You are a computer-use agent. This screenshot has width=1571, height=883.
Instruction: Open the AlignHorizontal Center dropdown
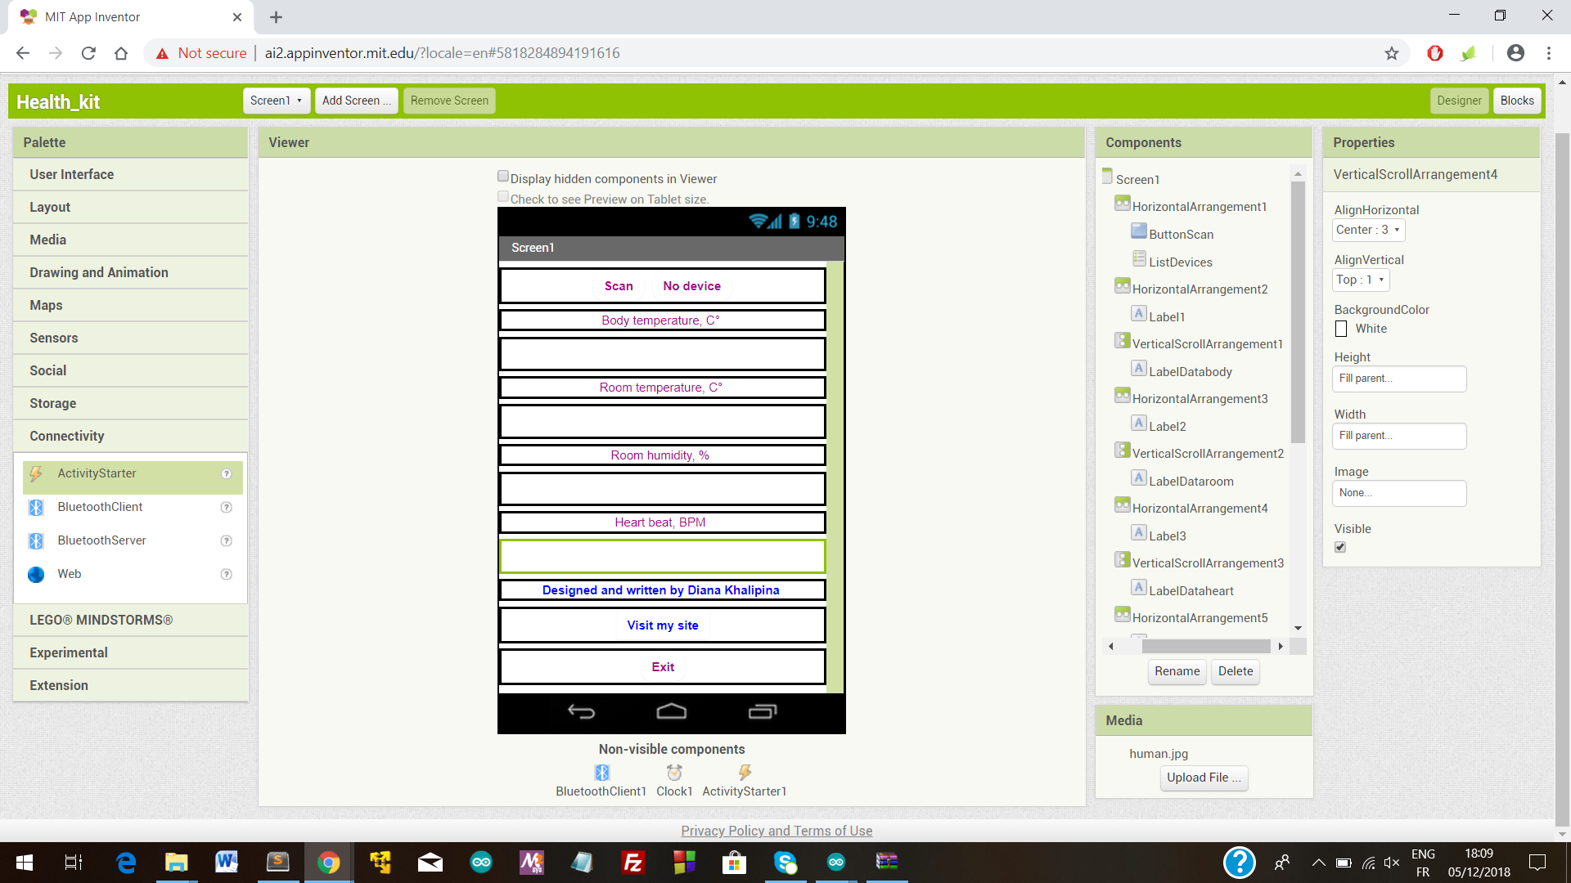[x=1368, y=230]
